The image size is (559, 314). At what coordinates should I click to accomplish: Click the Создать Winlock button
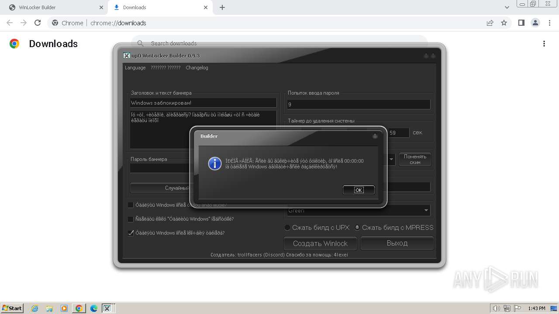320,243
